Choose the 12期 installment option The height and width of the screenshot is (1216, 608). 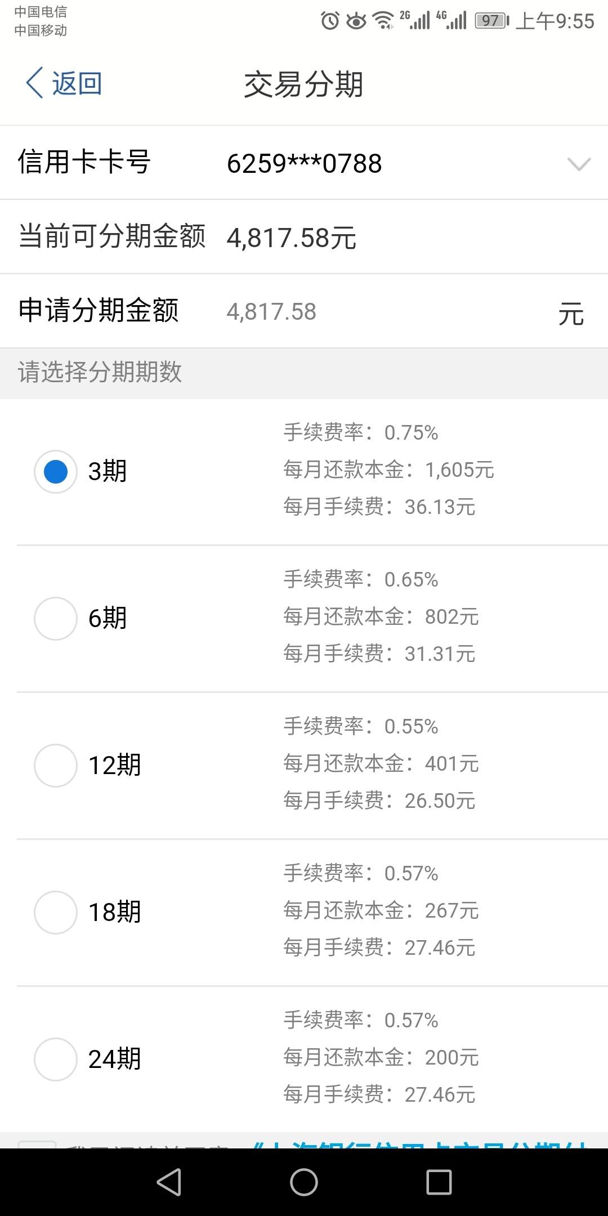56,766
